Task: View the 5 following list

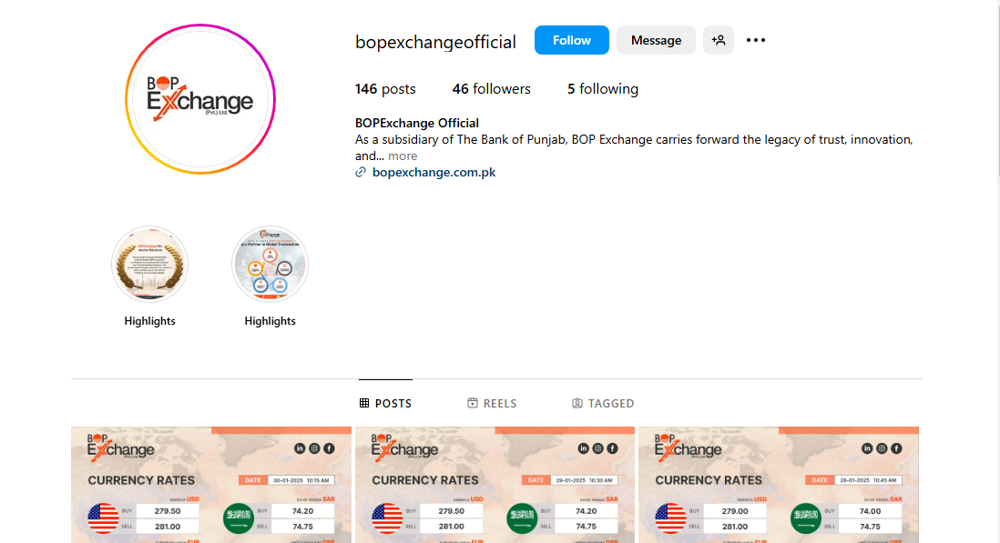Action: point(603,89)
